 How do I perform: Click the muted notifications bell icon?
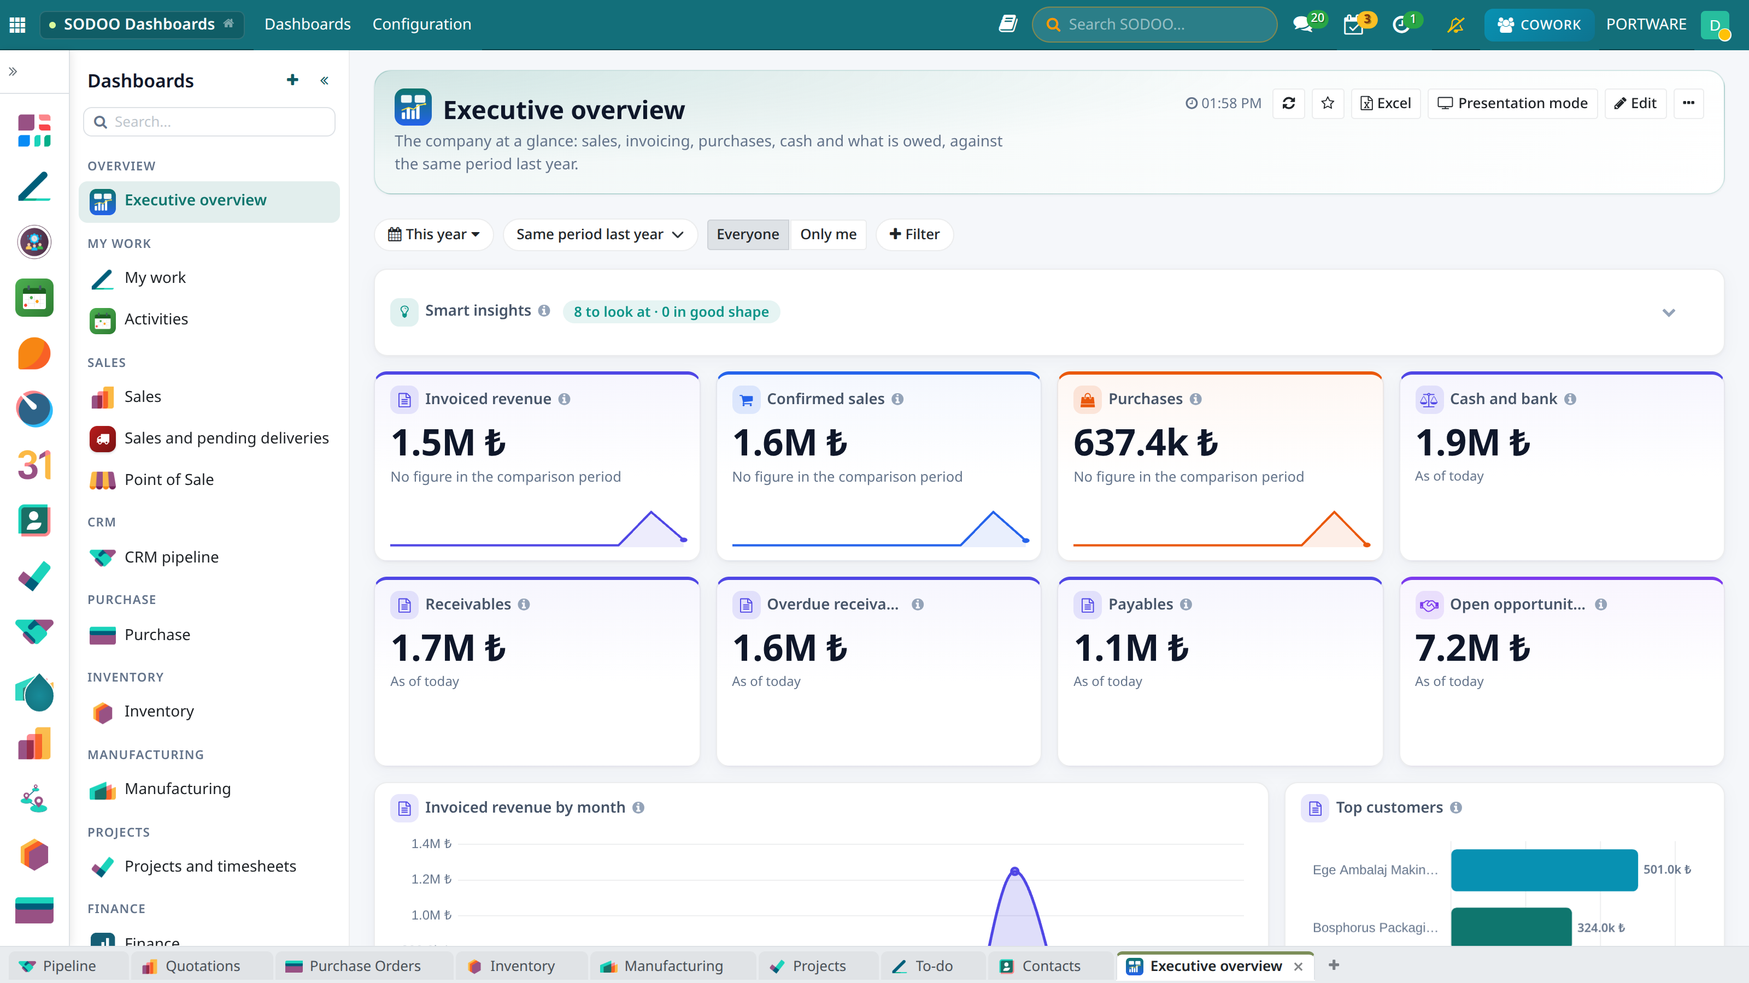[x=1455, y=25]
